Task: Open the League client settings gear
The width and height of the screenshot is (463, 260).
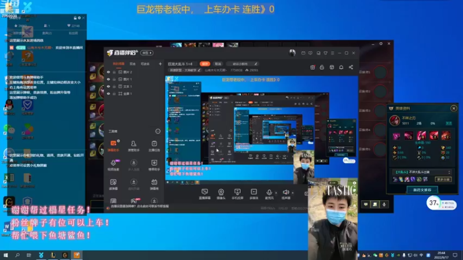Action: 381,44
